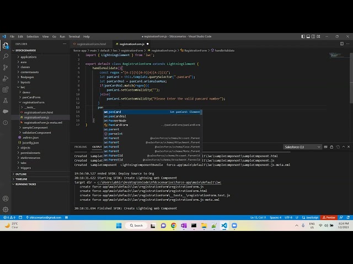Viewport: 353px width, 264px height.
Task: Clear the output panel
Action: (x=325, y=147)
